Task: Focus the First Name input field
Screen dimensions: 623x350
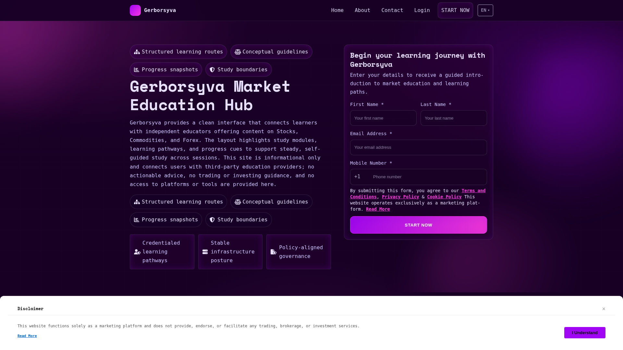Action: click(x=383, y=118)
